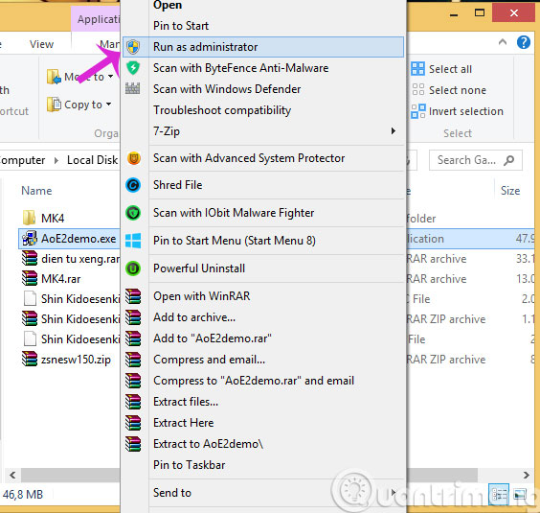
Task: Select Extract to AoE2demo\ entry
Action: click(x=263, y=444)
